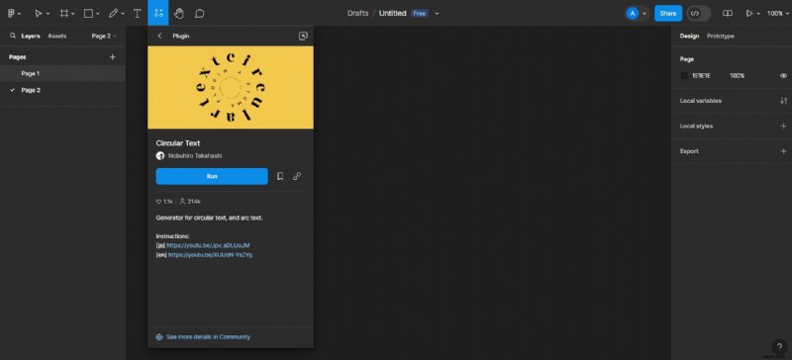The width and height of the screenshot is (792, 360).
Task: Select the Hand tool
Action: click(x=179, y=14)
